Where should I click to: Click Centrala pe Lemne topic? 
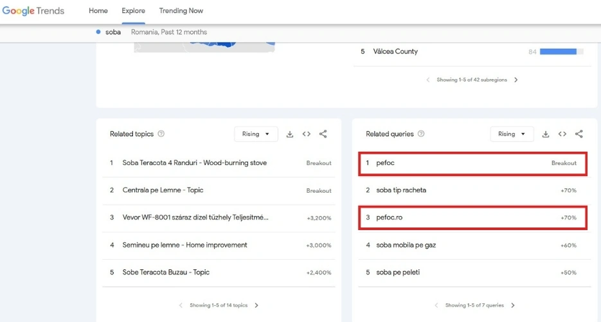163,191
